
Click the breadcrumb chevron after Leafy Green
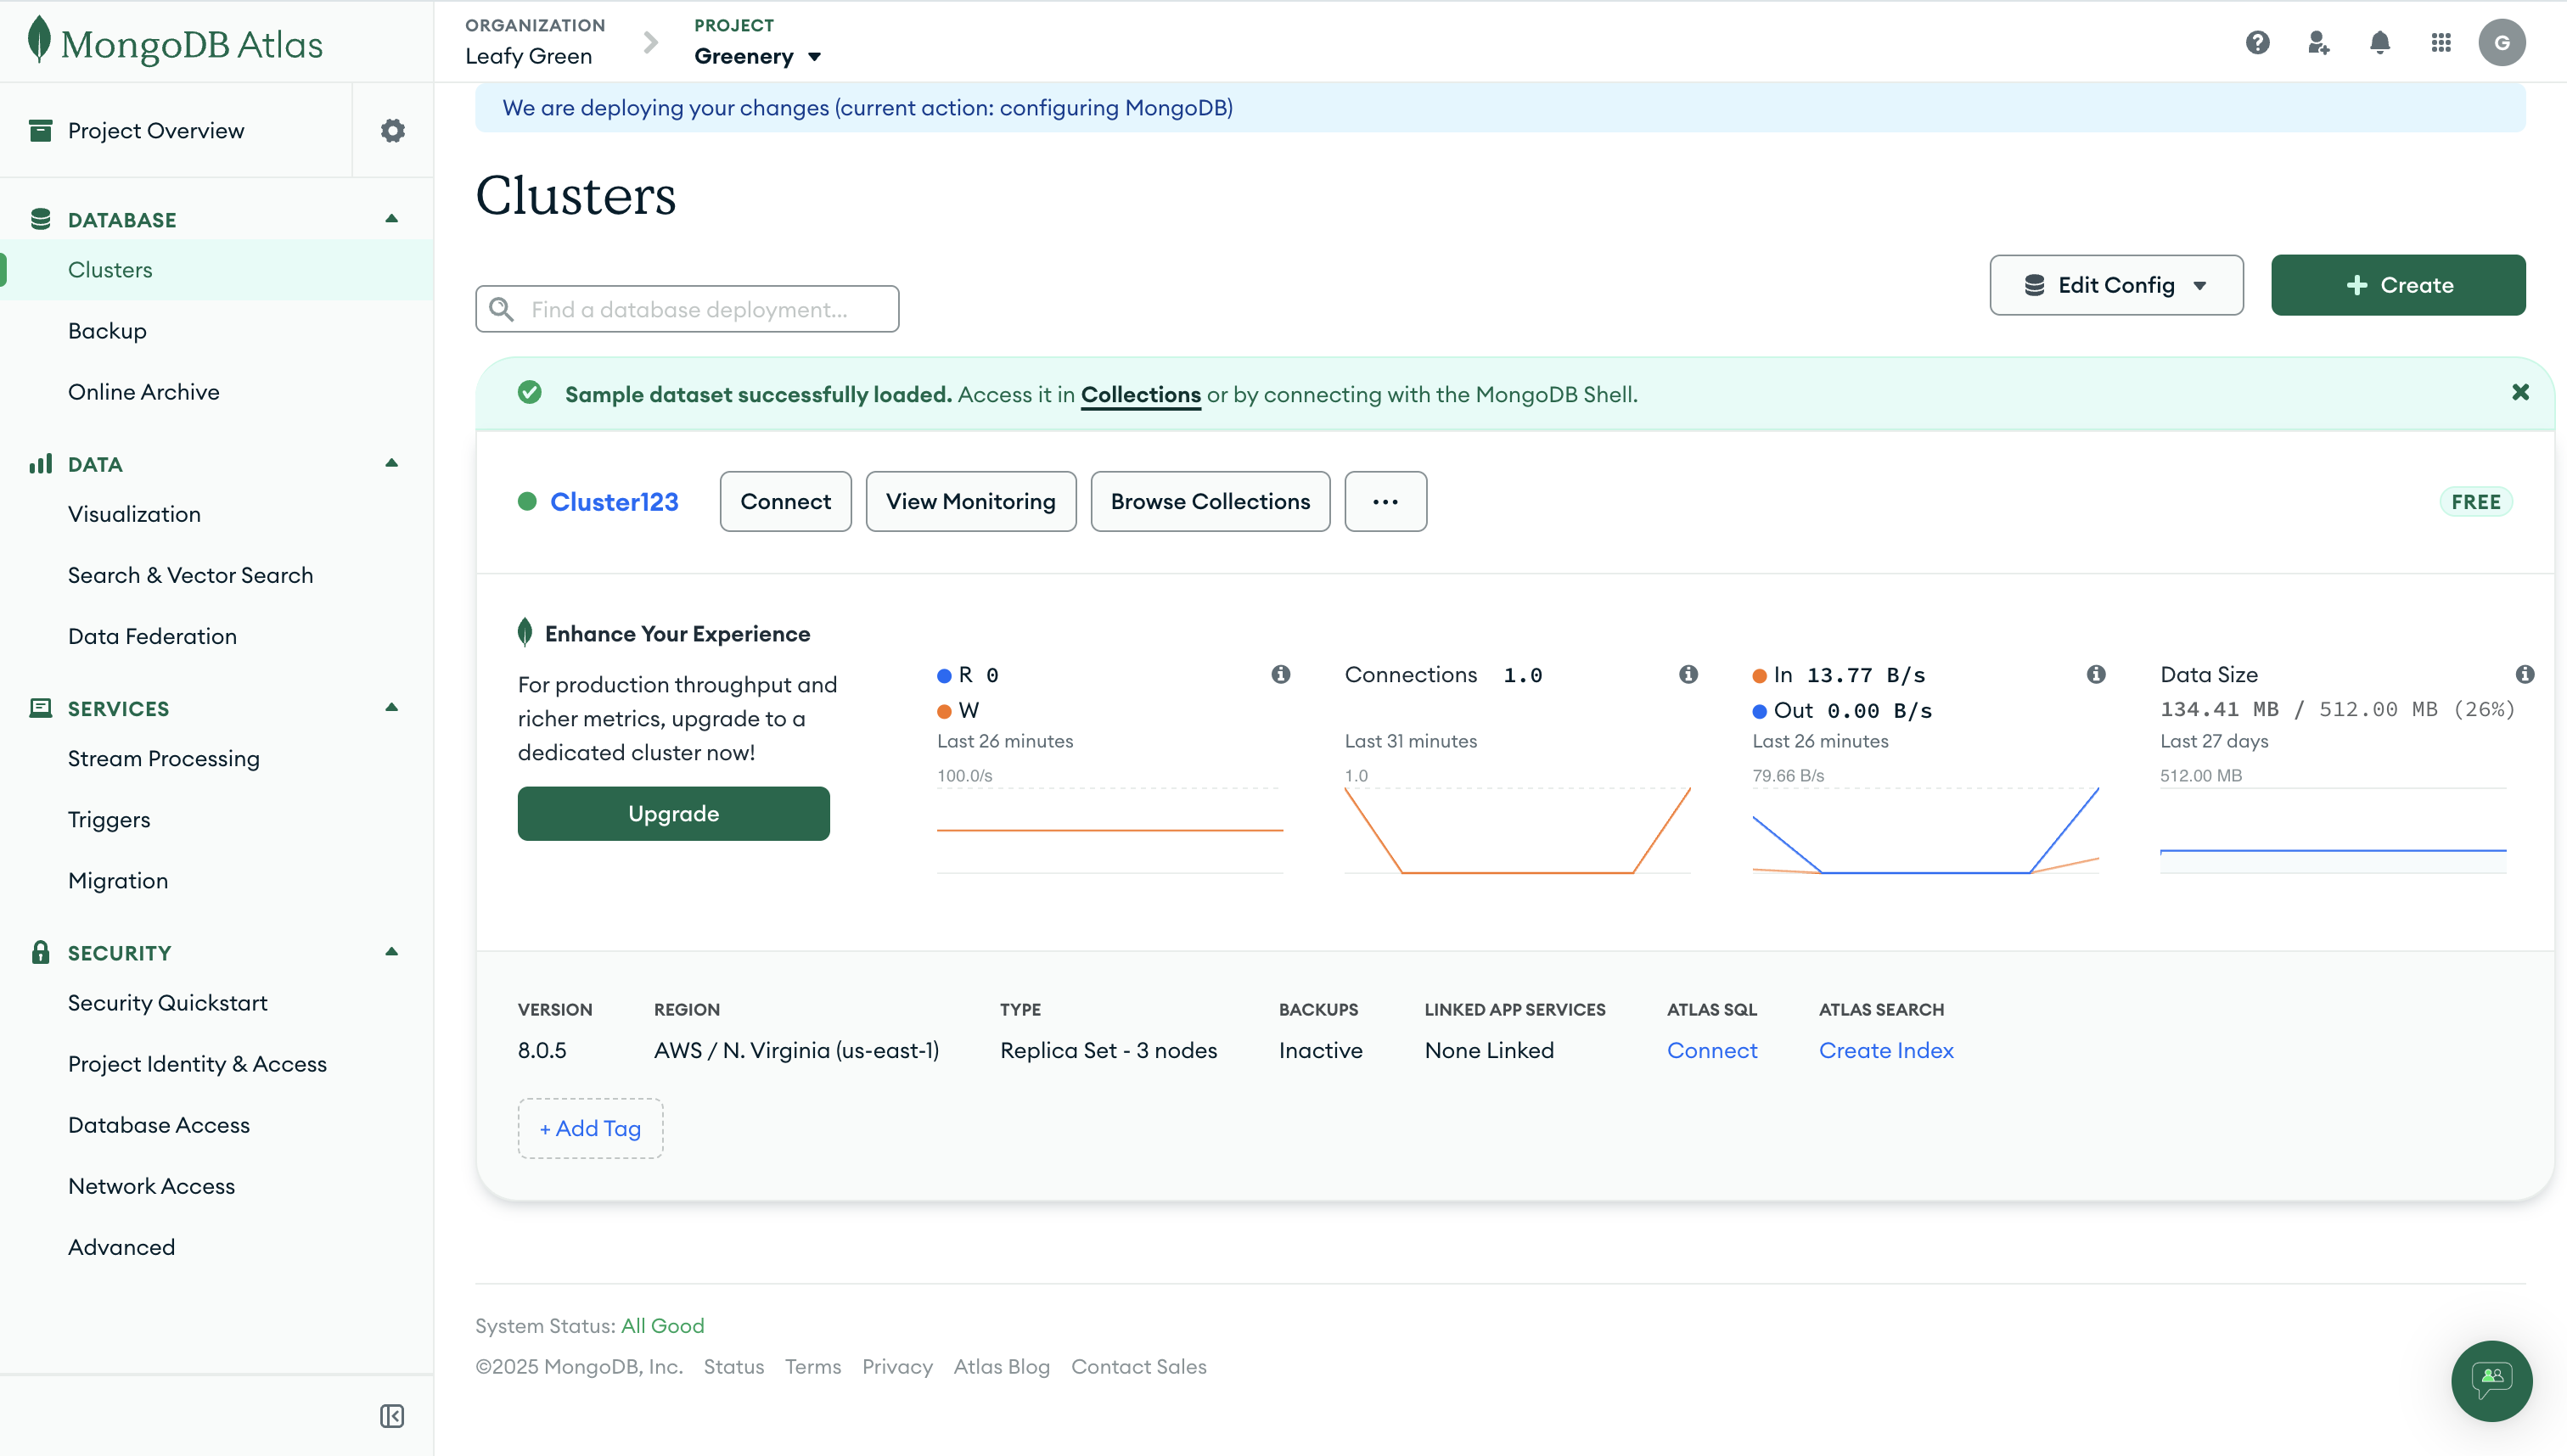tap(650, 42)
